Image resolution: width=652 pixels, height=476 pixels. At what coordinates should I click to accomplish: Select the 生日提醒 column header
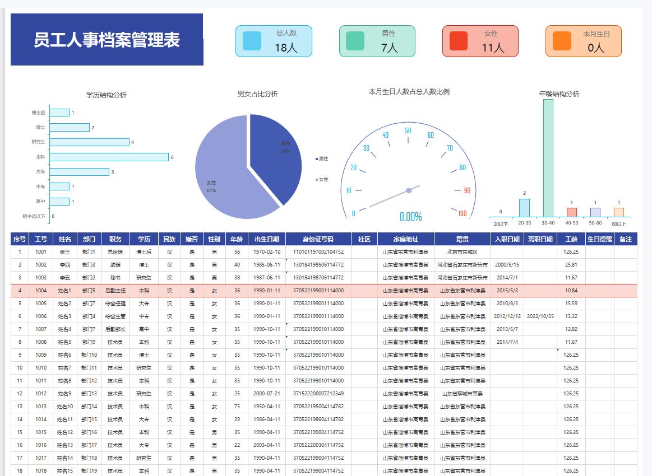click(599, 239)
